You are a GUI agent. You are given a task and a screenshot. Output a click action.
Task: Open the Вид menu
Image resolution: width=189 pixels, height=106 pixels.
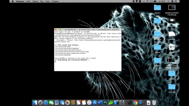pyautogui.click(x=42, y=1)
